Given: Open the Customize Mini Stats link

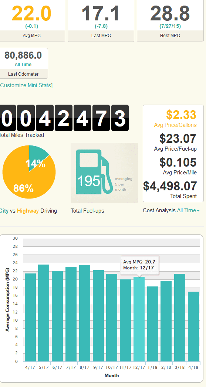Looking at the screenshot, I should pyautogui.click(x=26, y=85).
